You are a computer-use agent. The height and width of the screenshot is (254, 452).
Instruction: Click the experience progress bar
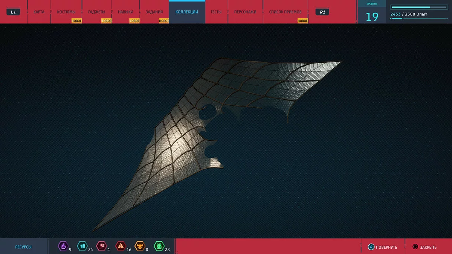tap(419, 7)
